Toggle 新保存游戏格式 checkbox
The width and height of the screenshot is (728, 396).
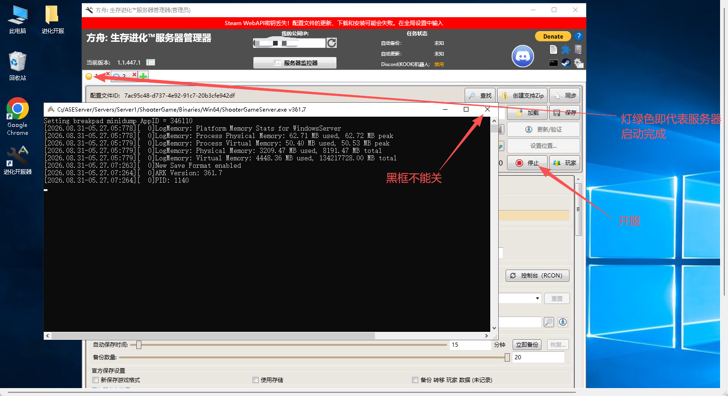click(x=96, y=380)
